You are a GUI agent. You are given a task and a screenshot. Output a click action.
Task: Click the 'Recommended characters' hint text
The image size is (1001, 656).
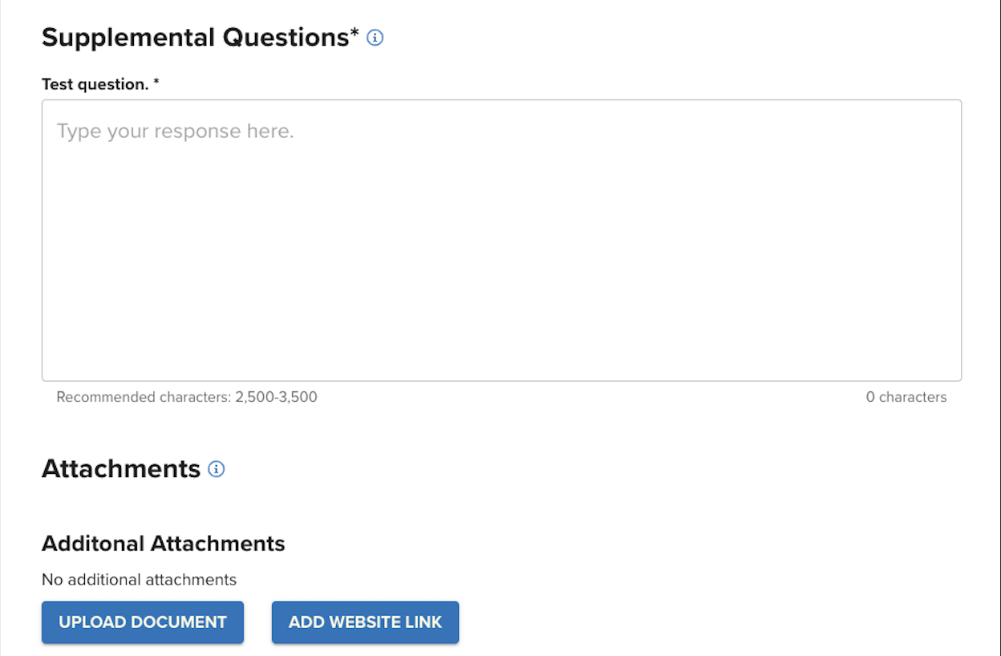144,397
